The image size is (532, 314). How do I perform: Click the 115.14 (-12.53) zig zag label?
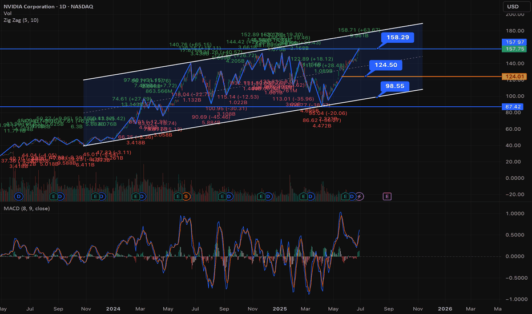click(x=238, y=97)
